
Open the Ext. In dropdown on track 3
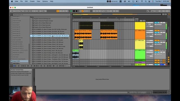coord(150,31)
